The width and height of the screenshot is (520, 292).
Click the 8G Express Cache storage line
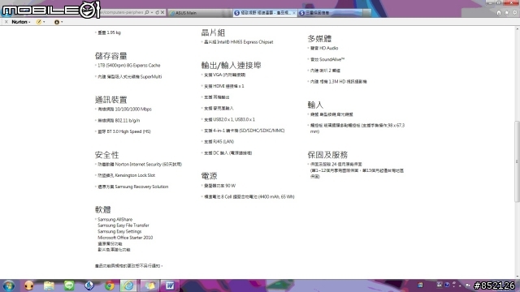(129, 66)
